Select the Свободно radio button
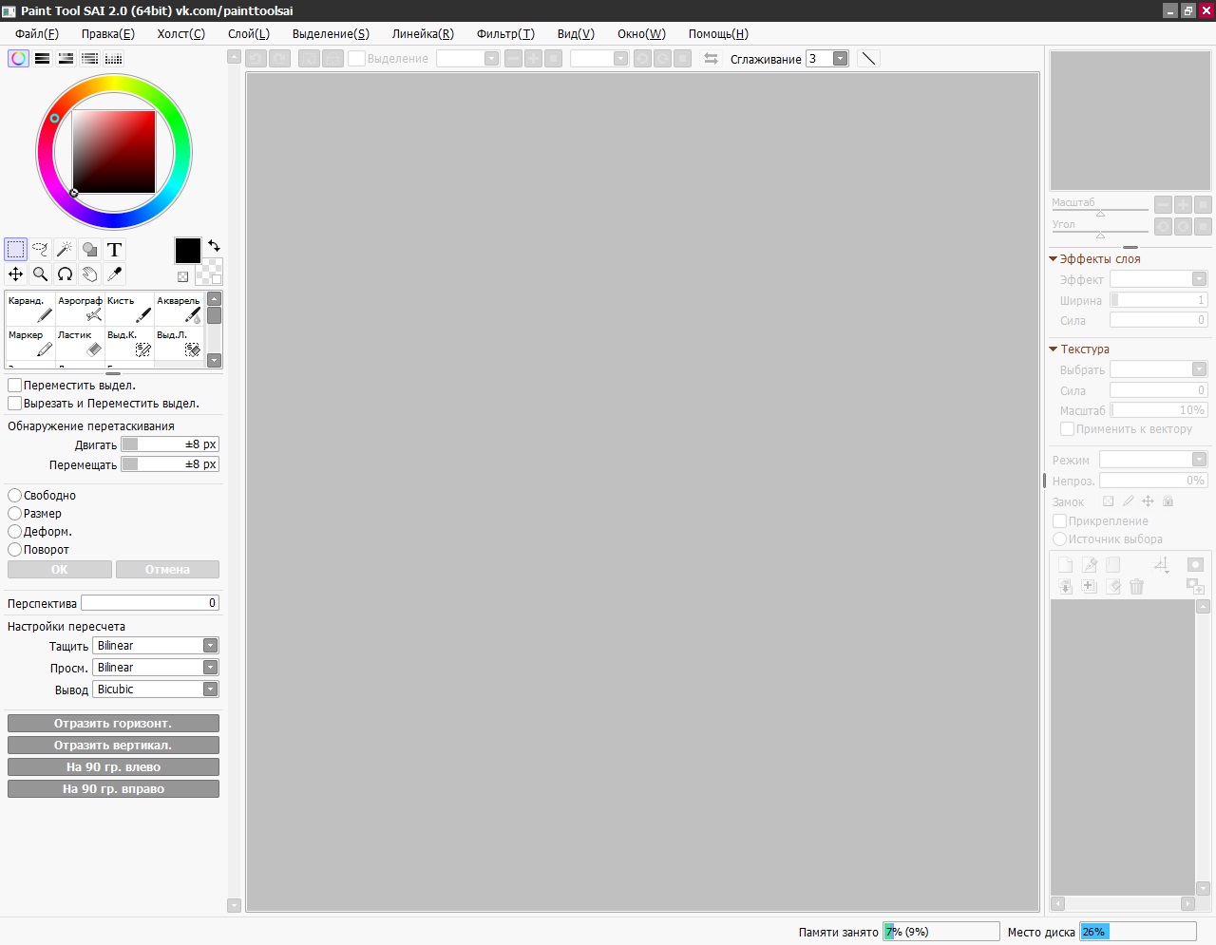1216x945 pixels. (15, 496)
